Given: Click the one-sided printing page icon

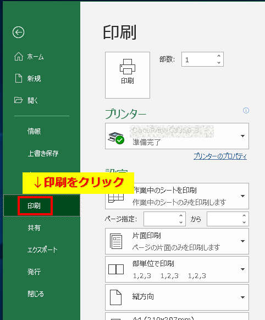Looking at the screenshot, I should tap(116, 241).
